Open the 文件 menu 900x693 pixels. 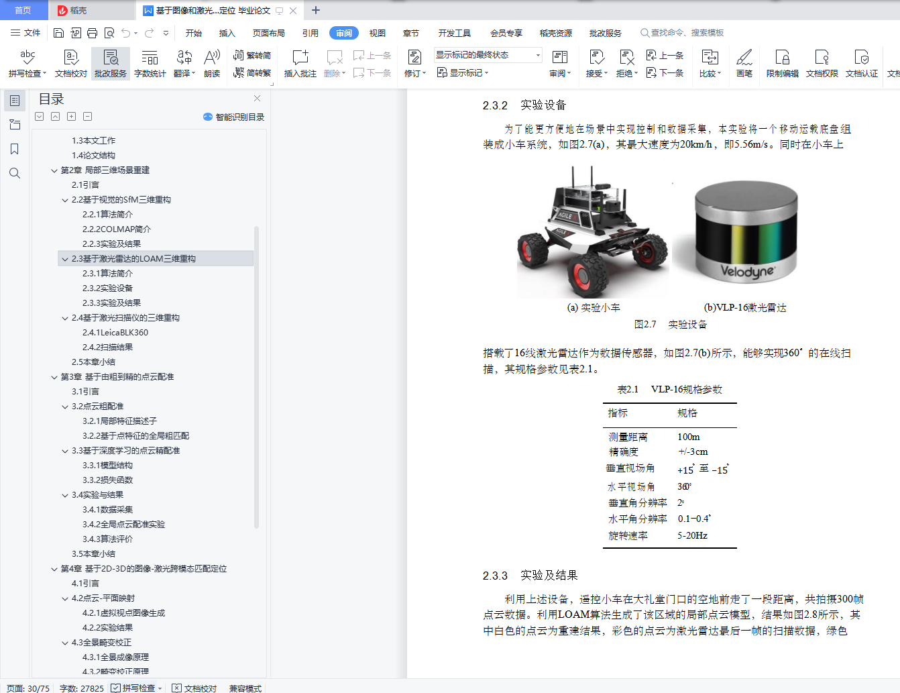25,33
